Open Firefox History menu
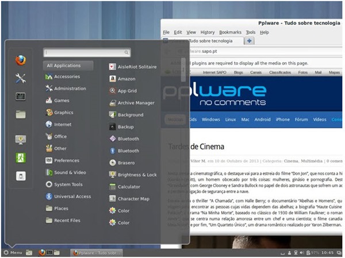This screenshot has width=345, height=258. point(208,32)
